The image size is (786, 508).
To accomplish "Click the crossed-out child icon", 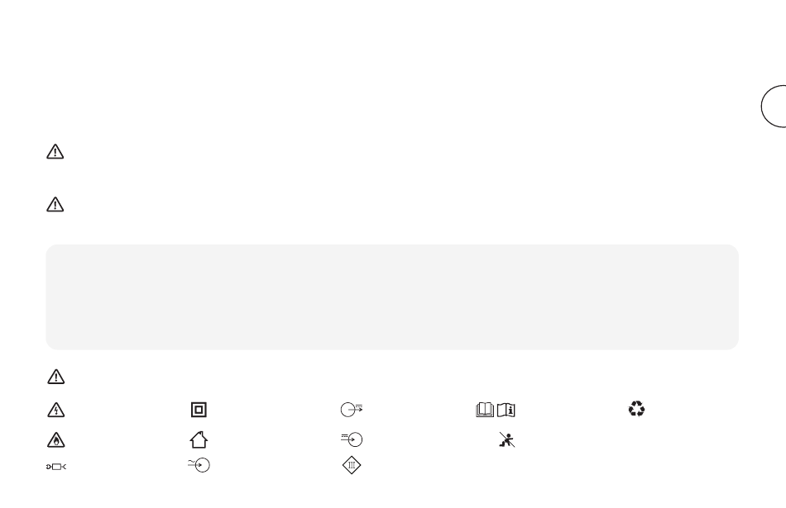I will coord(507,439).
